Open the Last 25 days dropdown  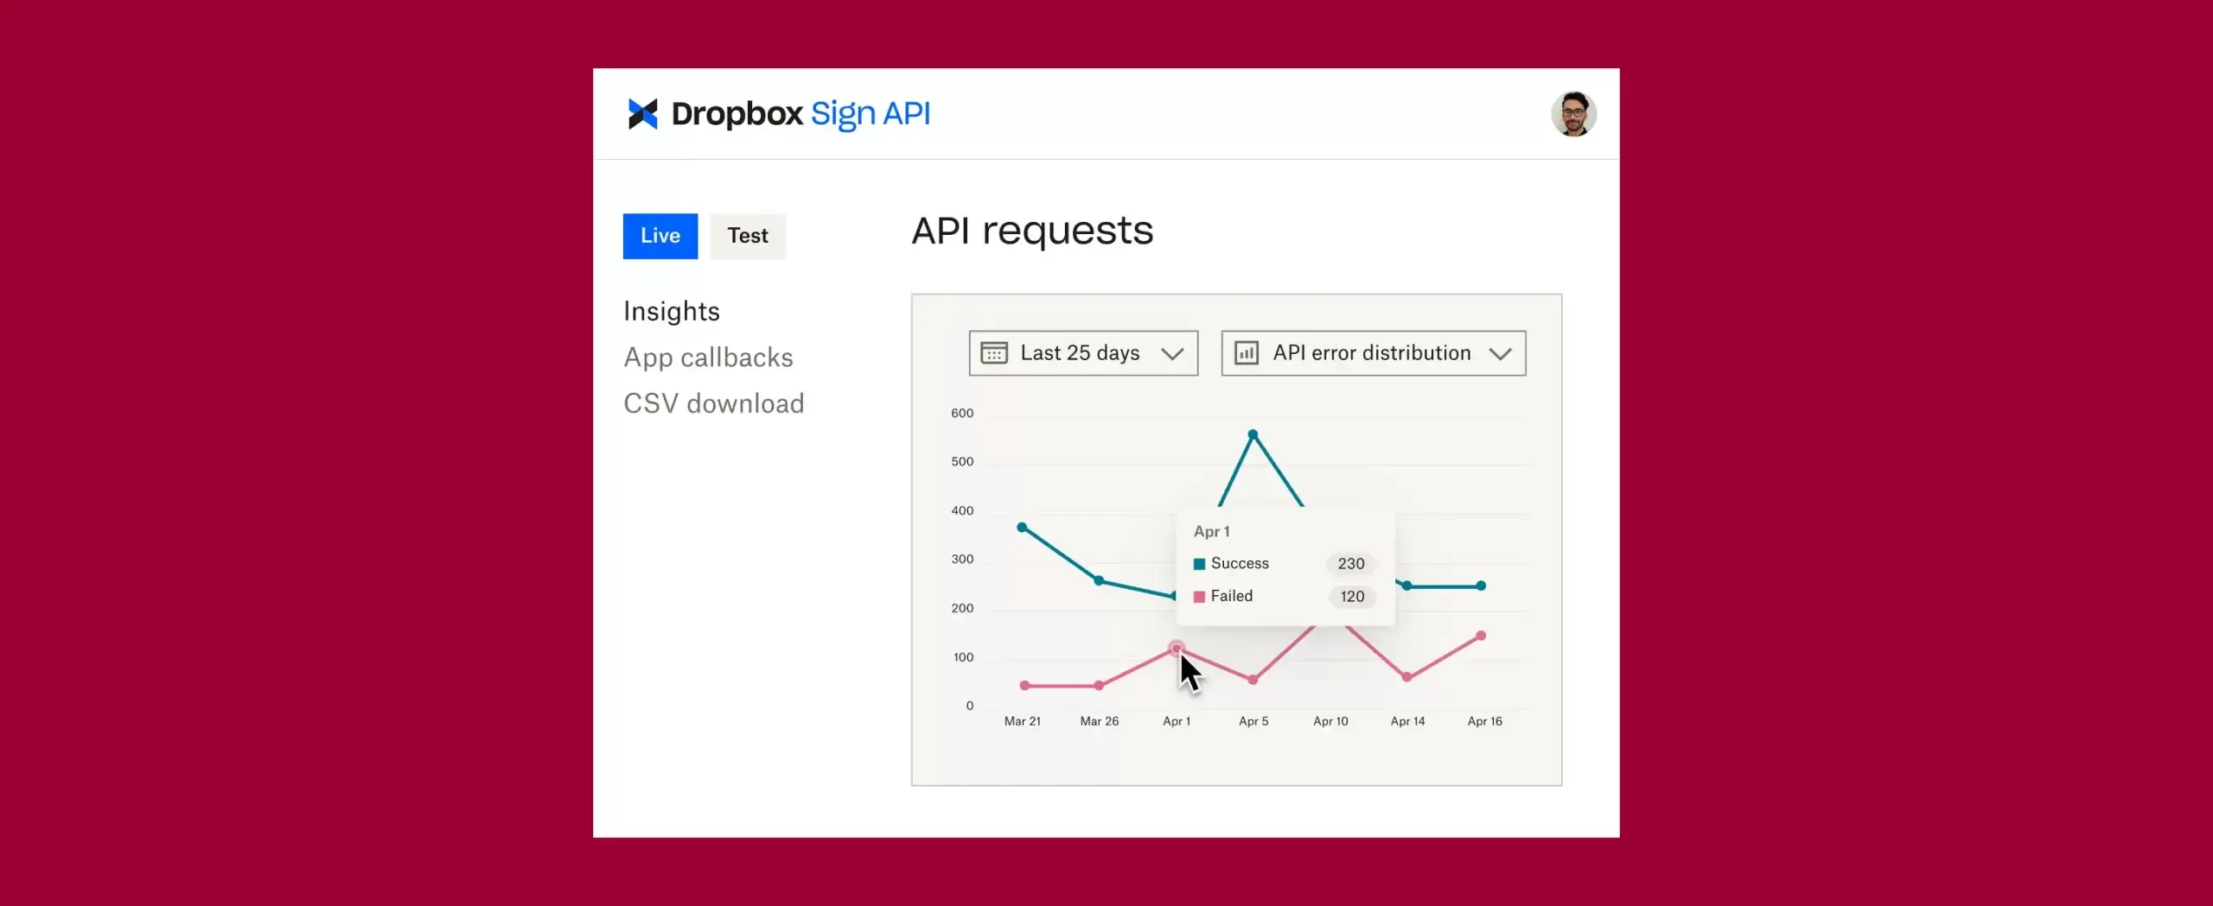point(1083,353)
